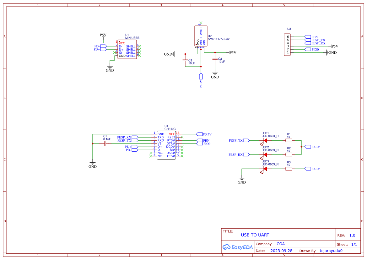Select resistor R2 1k symbol

tap(289, 154)
